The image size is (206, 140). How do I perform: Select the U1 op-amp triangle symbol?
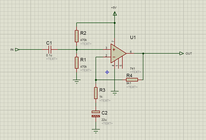coord(118,53)
